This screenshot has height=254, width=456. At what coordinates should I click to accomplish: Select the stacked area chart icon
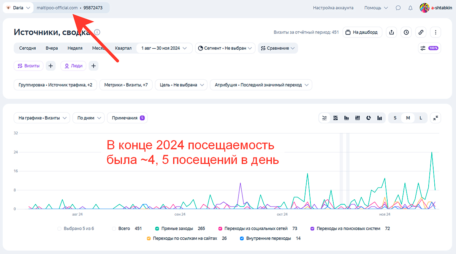(335, 118)
